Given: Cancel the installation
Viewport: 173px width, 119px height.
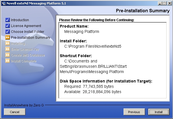Looking at the screenshot, I should click(15, 112).
